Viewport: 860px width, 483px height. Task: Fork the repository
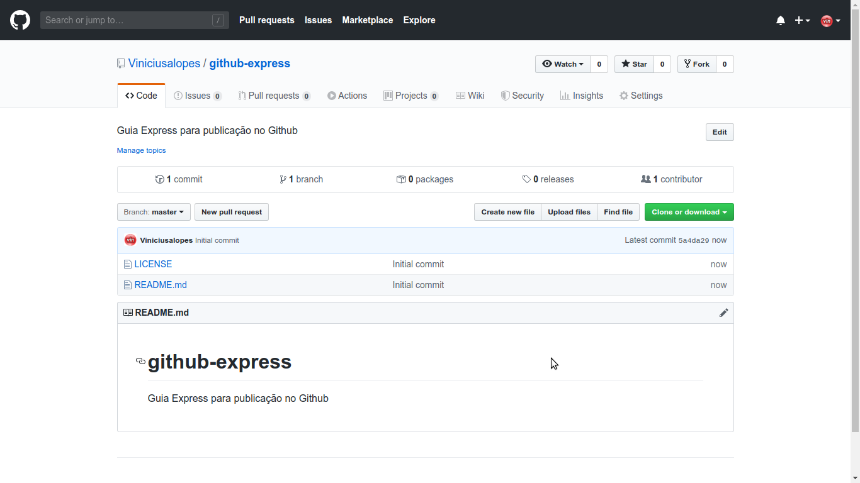(x=696, y=64)
